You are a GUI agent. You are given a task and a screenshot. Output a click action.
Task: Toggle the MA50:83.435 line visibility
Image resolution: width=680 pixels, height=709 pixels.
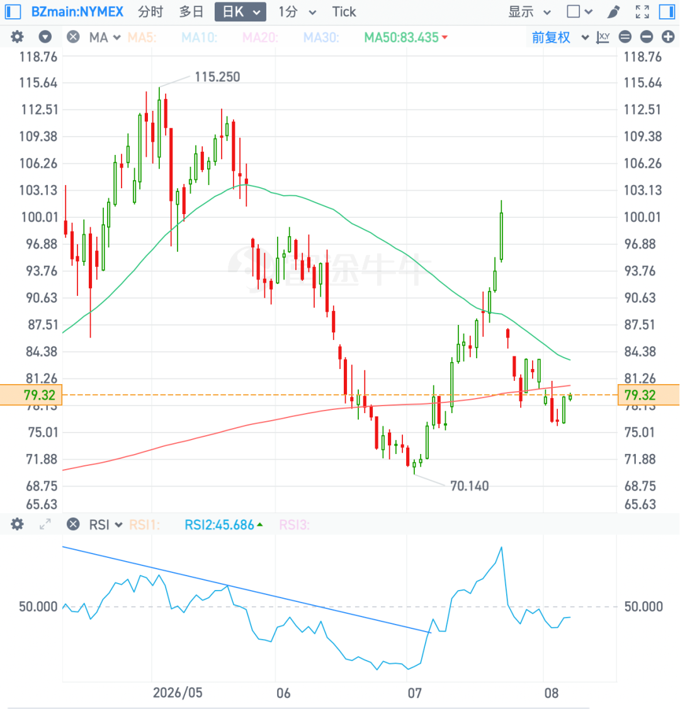tap(405, 37)
